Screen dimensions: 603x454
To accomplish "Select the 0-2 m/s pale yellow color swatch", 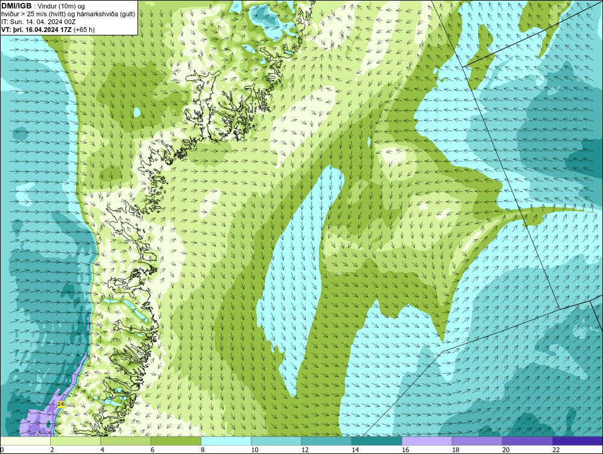I will click(25, 441).
